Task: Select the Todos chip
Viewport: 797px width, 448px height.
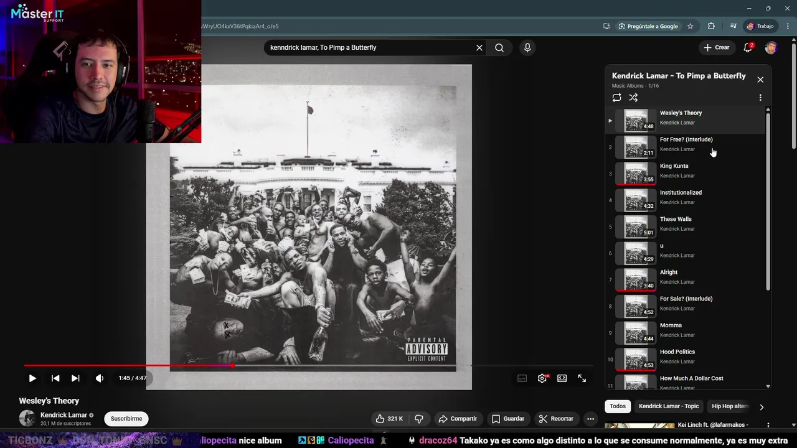Action: click(618, 406)
